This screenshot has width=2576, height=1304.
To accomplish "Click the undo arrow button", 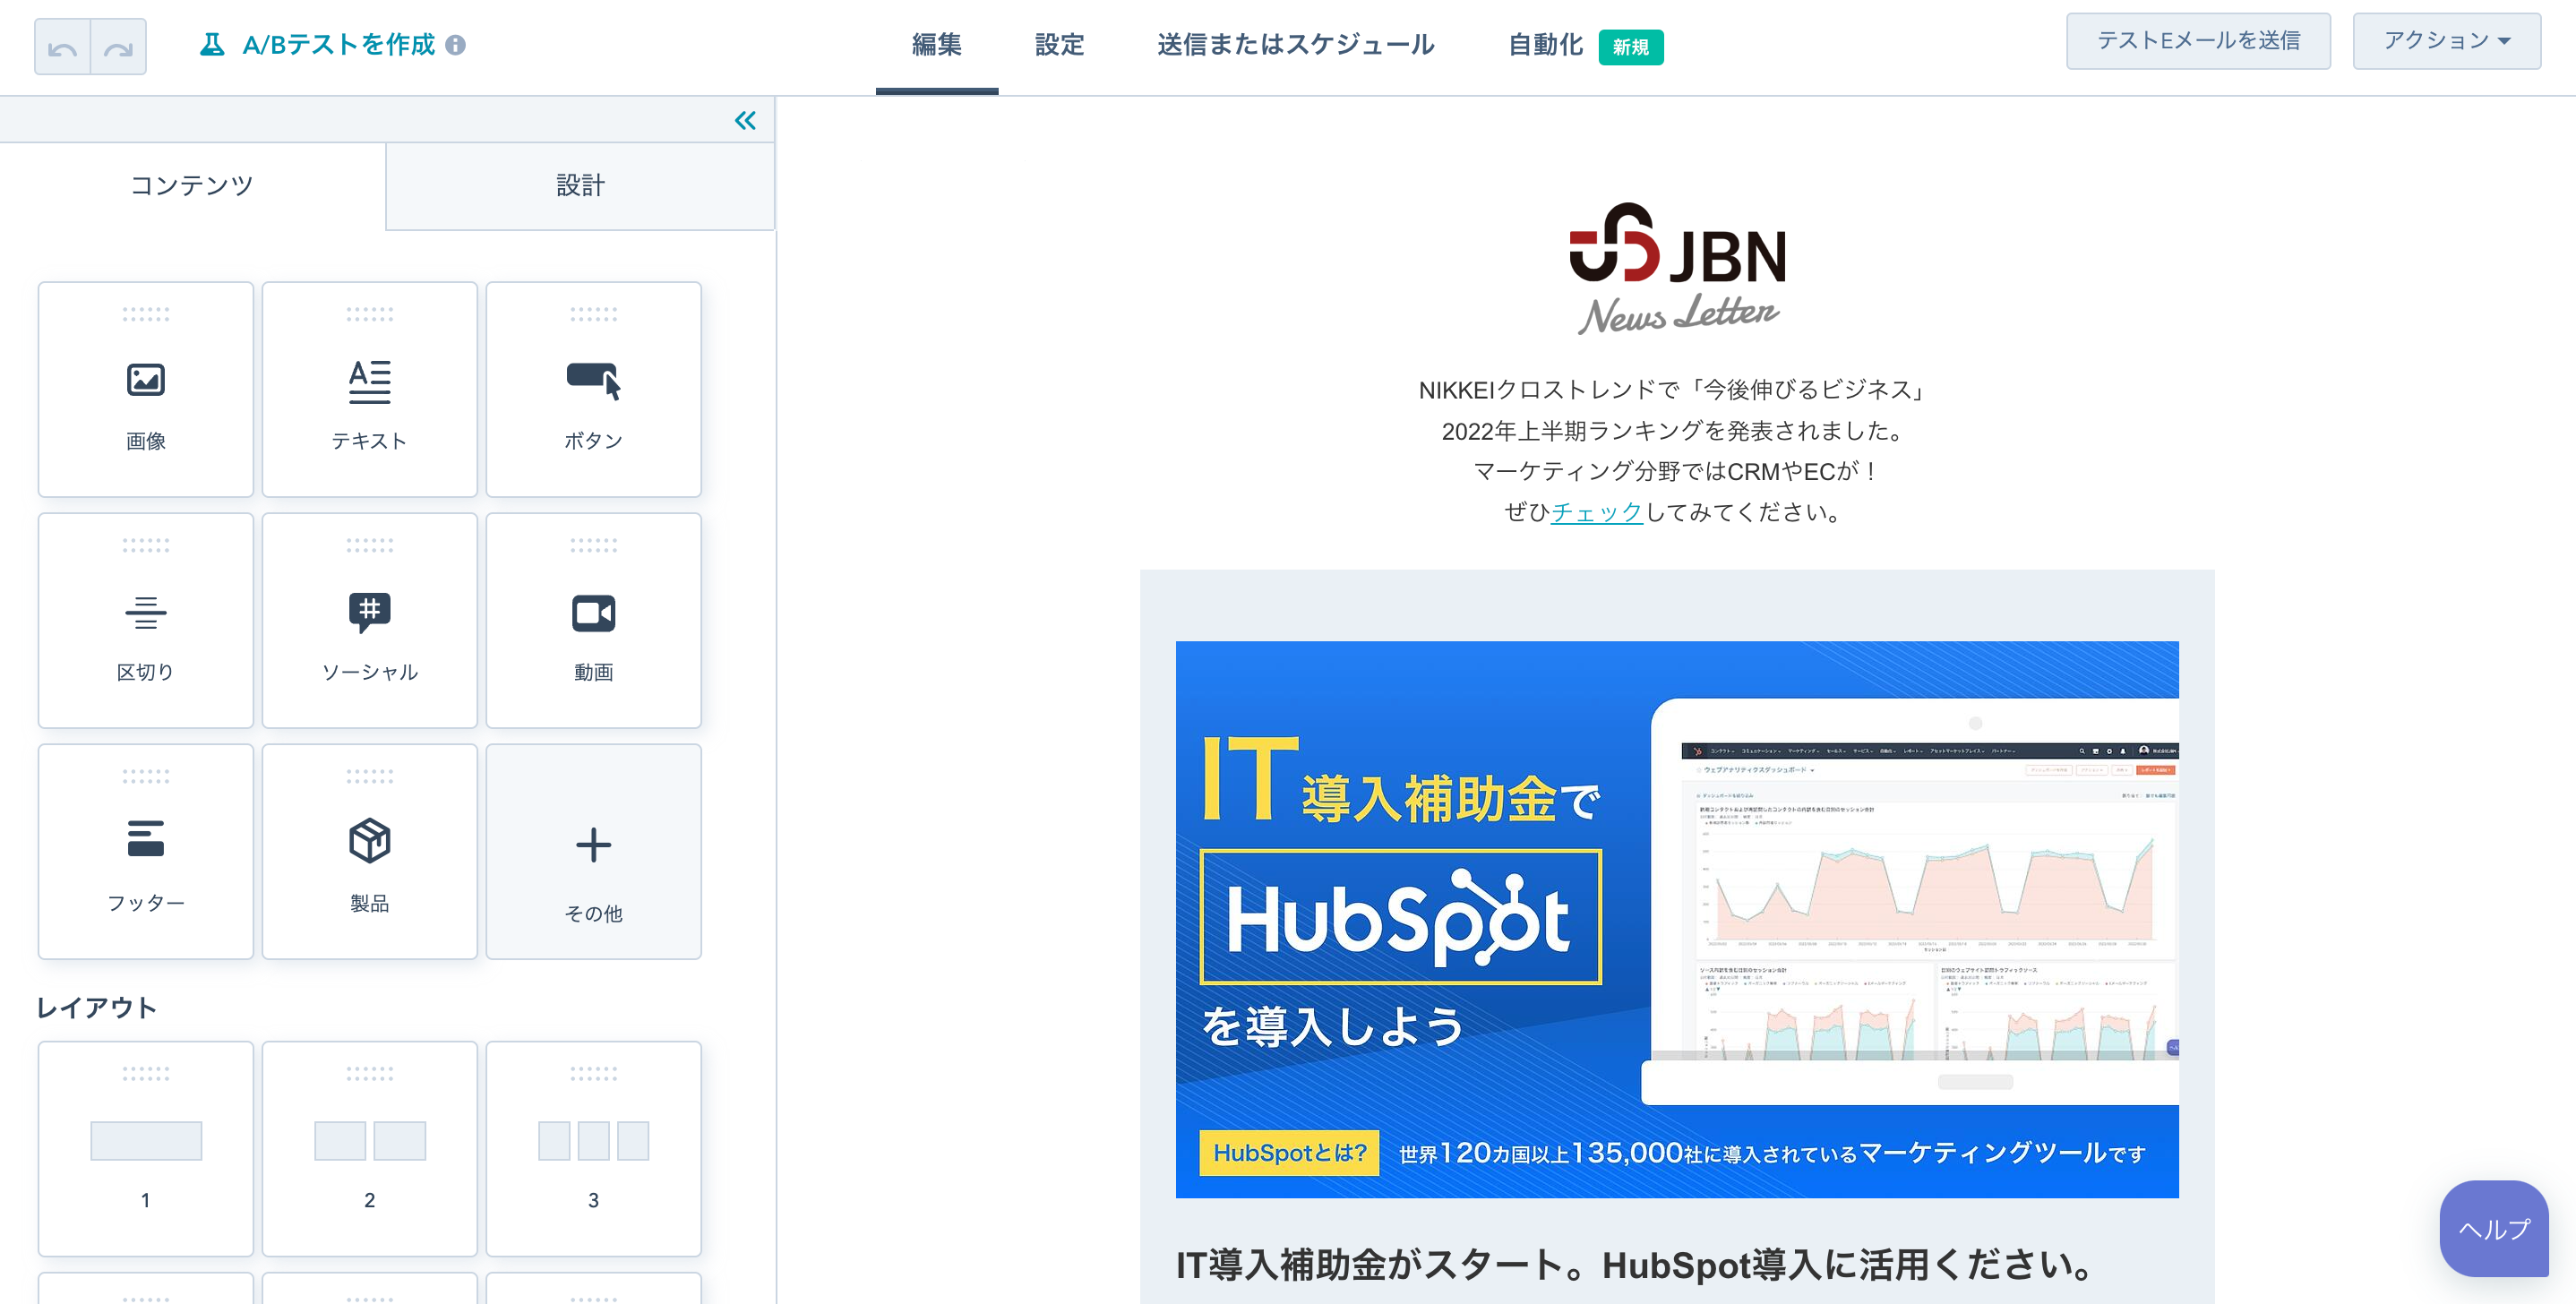I will coord(62,46).
